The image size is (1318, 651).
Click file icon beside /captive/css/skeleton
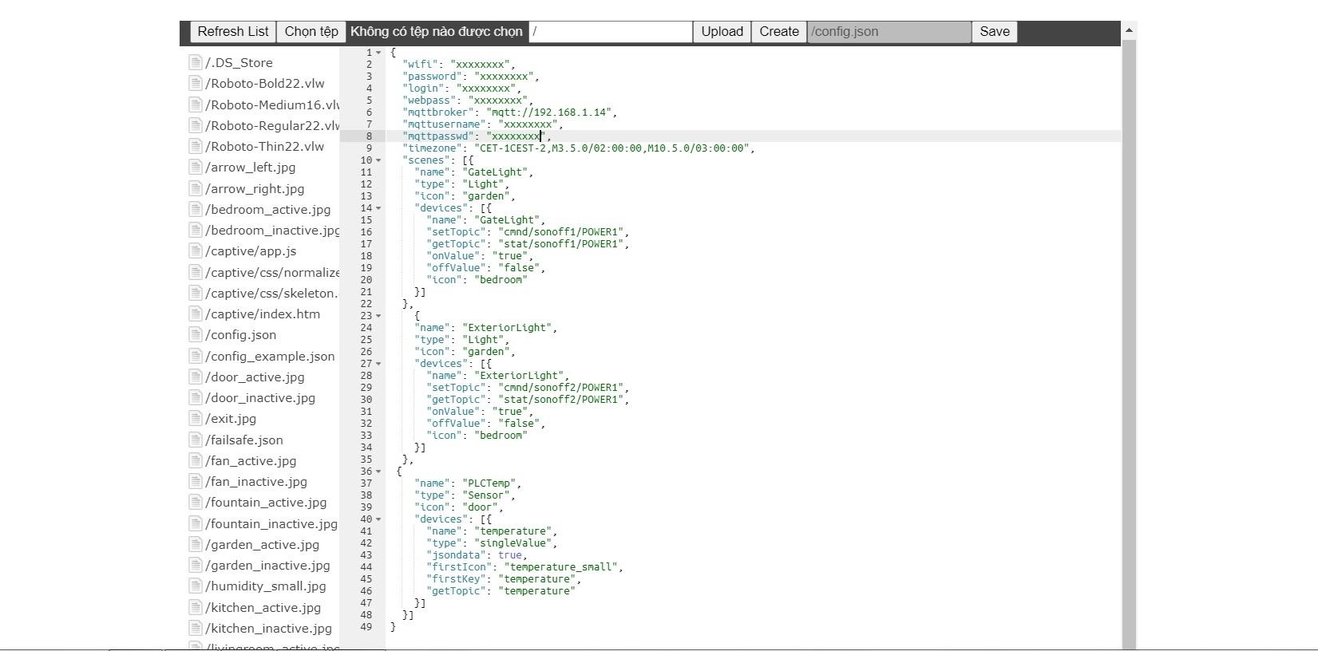pyautogui.click(x=196, y=293)
